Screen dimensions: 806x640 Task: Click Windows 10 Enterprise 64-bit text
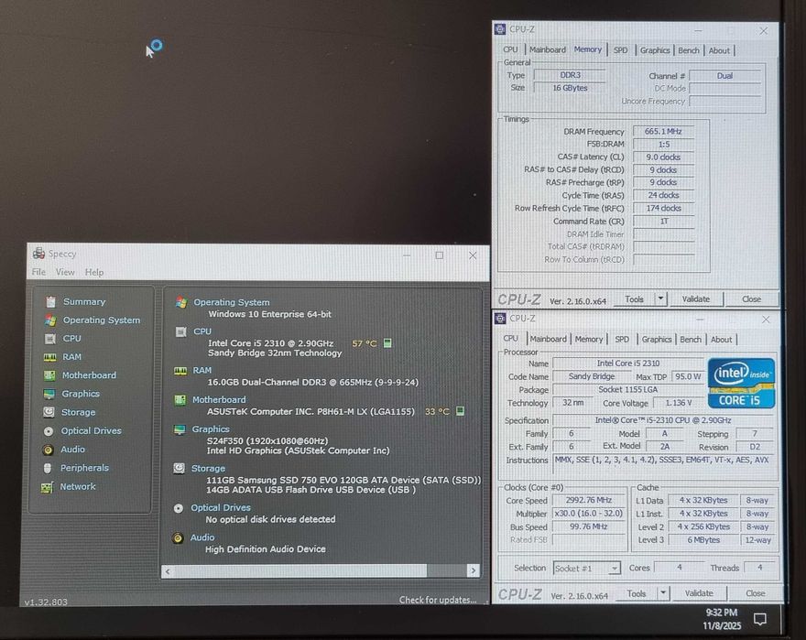(269, 314)
